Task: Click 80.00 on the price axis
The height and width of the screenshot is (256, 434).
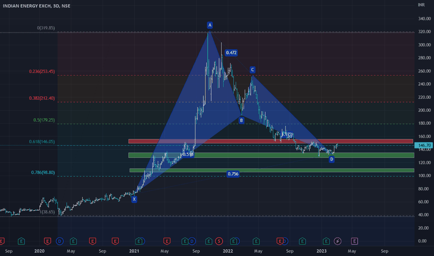Action: pyautogui.click(x=424, y=189)
